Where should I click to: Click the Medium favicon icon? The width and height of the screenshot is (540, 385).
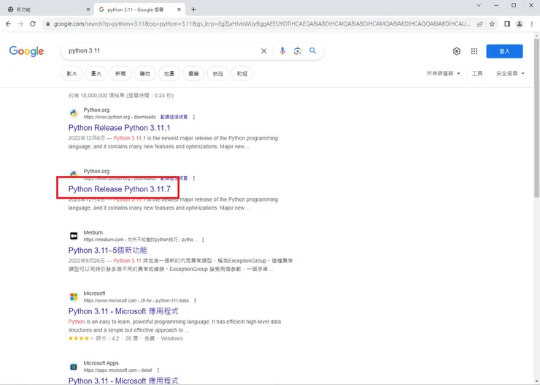74,236
